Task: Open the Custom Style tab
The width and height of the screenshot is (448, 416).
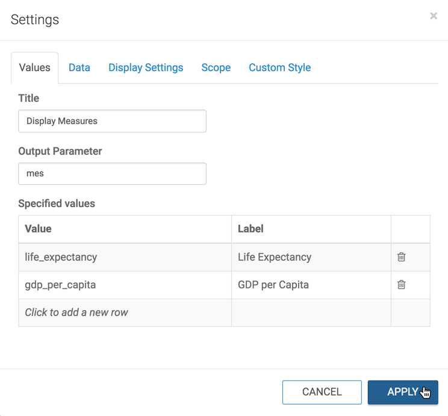Action: [279, 67]
